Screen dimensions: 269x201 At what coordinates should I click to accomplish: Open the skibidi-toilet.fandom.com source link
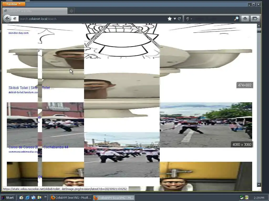pyautogui.click(x=23, y=92)
